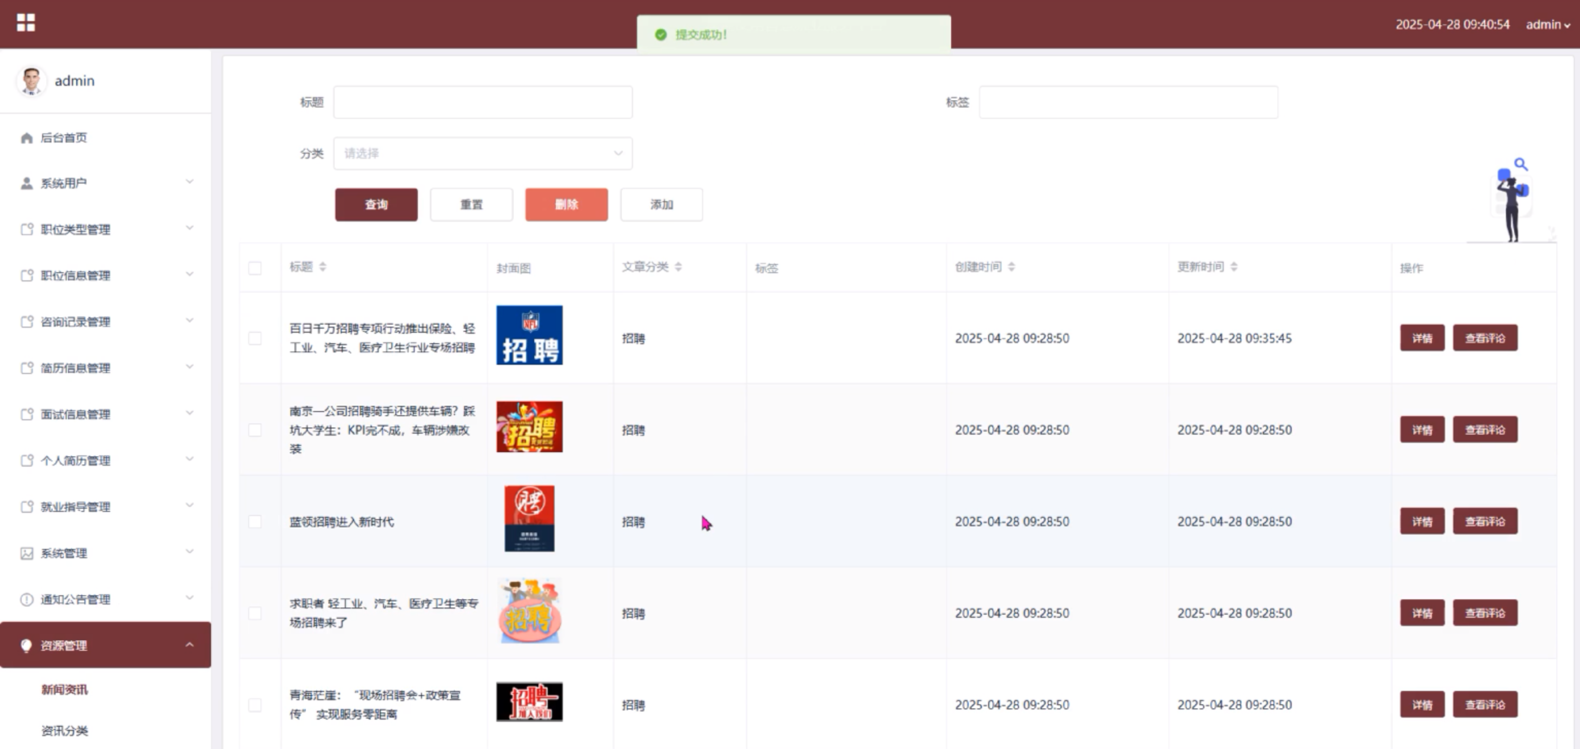Click the grid menu icon in top-left header

(26, 23)
